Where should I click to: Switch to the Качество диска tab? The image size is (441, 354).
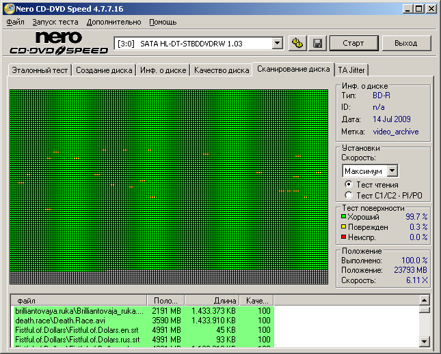click(x=221, y=70)
